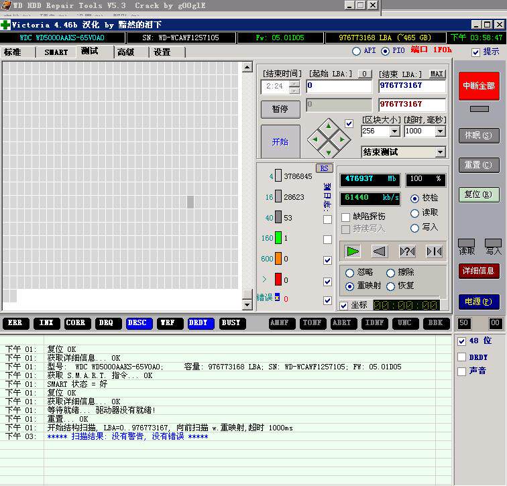
Task: Click the right arrow on the direction diamond
Action: pyautogui.click(x=342, y=139)
